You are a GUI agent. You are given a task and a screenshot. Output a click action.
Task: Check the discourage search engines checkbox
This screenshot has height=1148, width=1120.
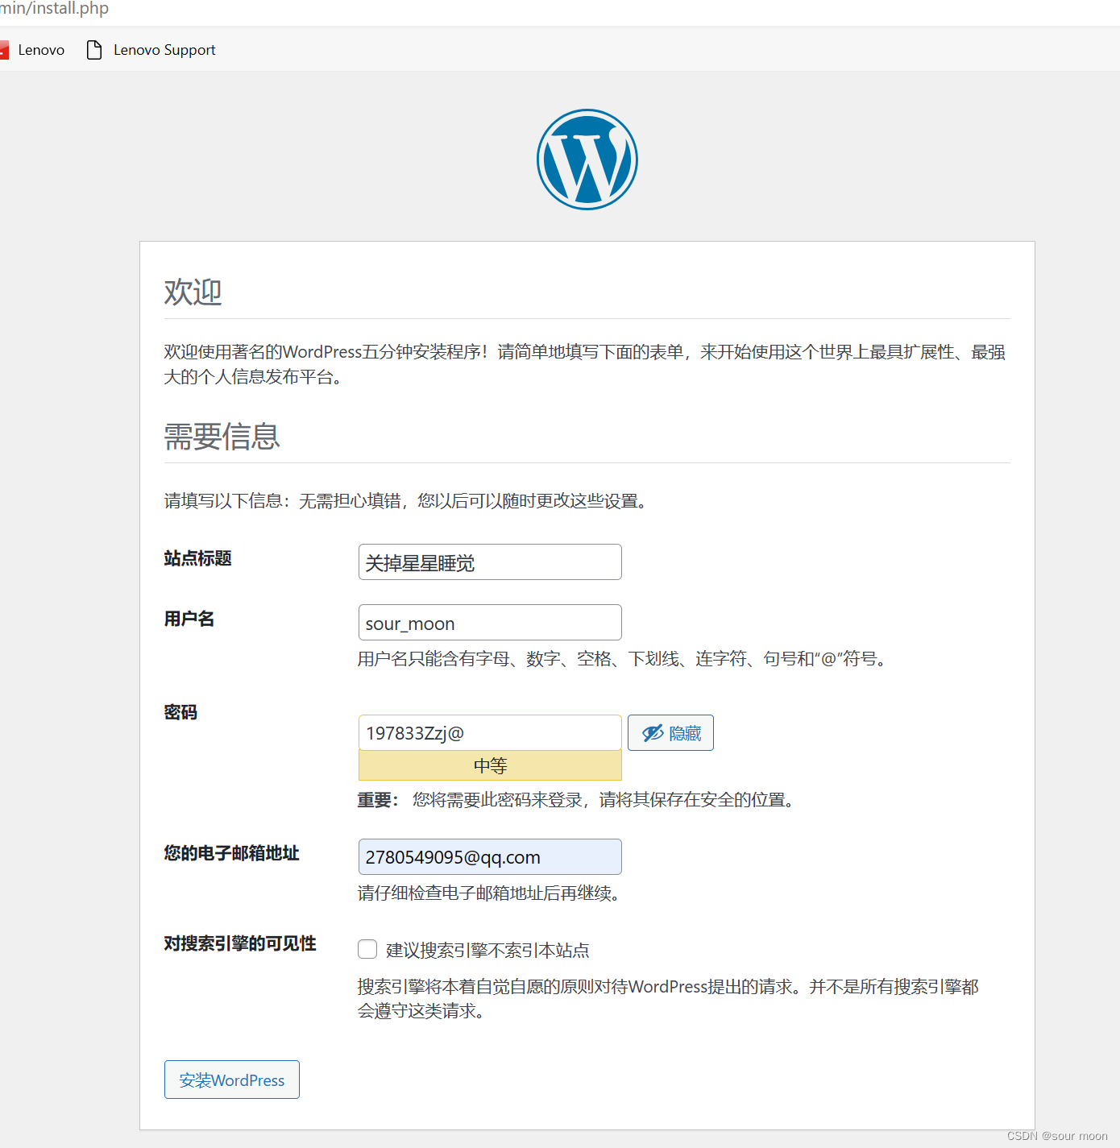click(x=367, y=949)
